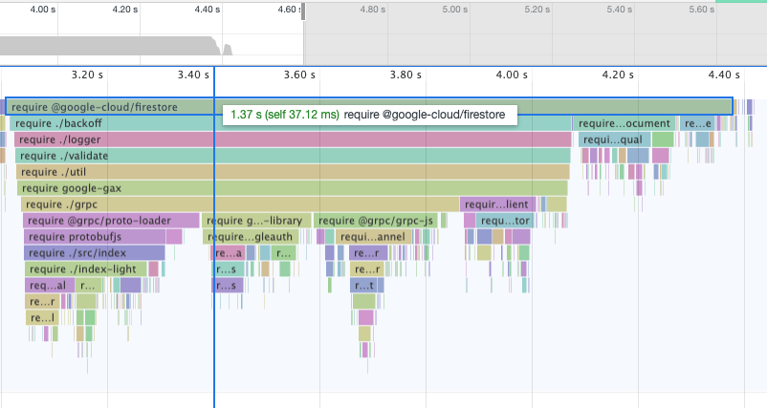The image size is (767, 408).
Task: Click the 3.20 s mark on the ruler
Action: click(x=87, y=75)
